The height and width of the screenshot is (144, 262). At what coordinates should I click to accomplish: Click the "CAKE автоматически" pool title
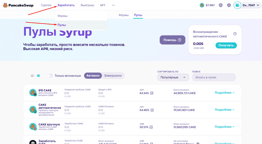[50, 106]
